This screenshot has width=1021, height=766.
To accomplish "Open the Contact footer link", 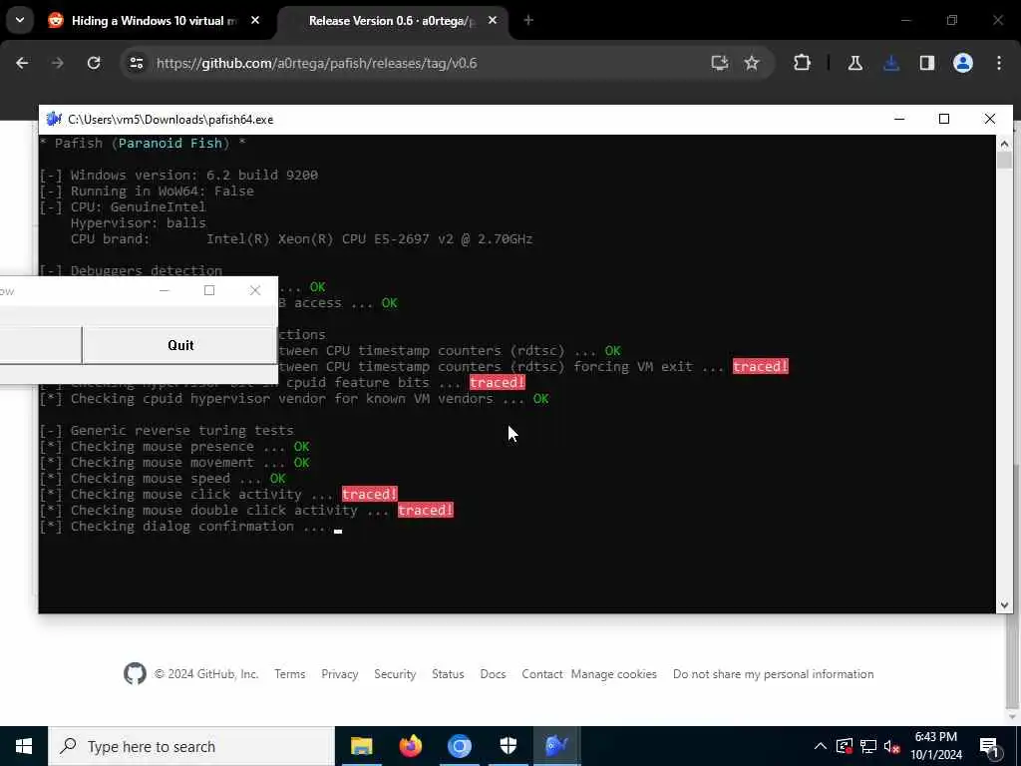I will click(541, 674).
